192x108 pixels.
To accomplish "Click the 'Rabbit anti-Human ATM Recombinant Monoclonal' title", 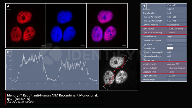I will coord(60,95).
